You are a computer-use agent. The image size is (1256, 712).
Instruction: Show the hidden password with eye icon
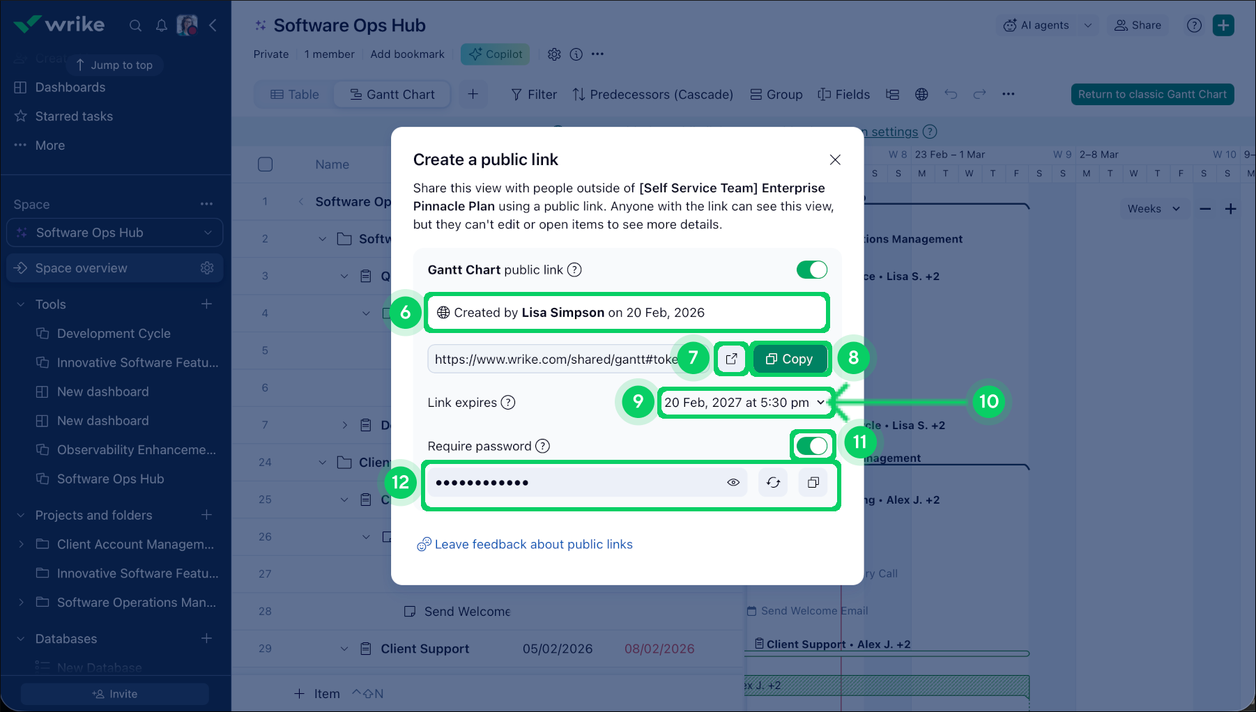point(733,482)
